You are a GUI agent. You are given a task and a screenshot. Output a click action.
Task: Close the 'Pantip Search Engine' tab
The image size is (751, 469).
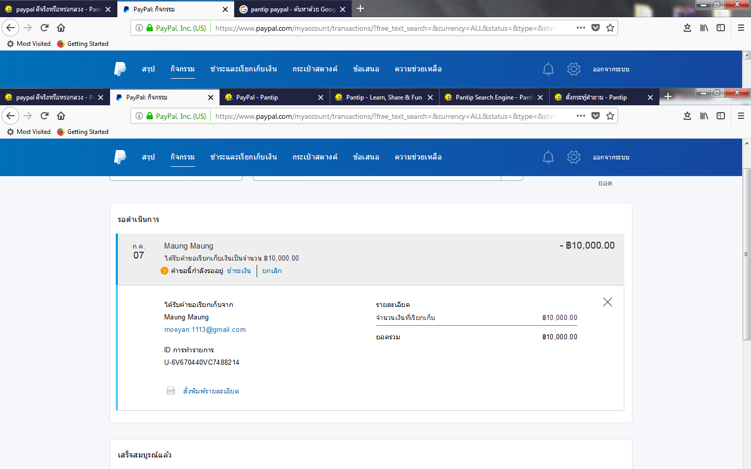540,97
